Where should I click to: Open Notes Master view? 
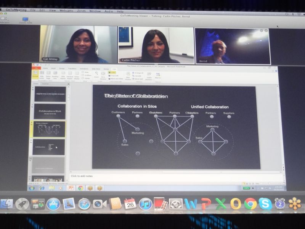pos(77,75)
